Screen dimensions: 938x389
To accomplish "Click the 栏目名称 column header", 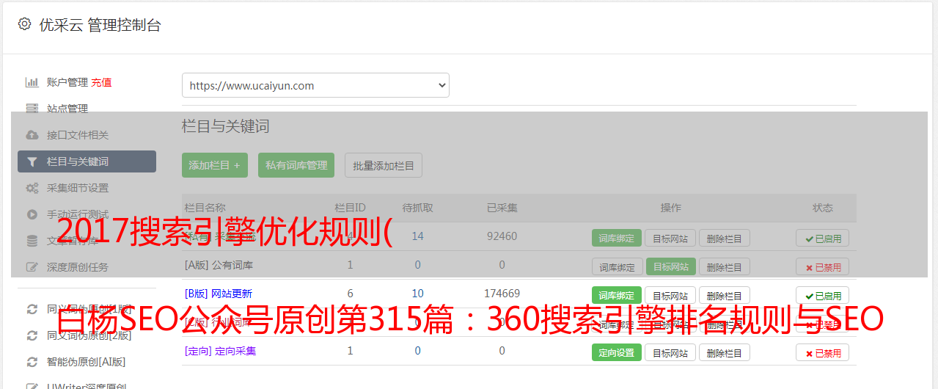I will point(205,208).
